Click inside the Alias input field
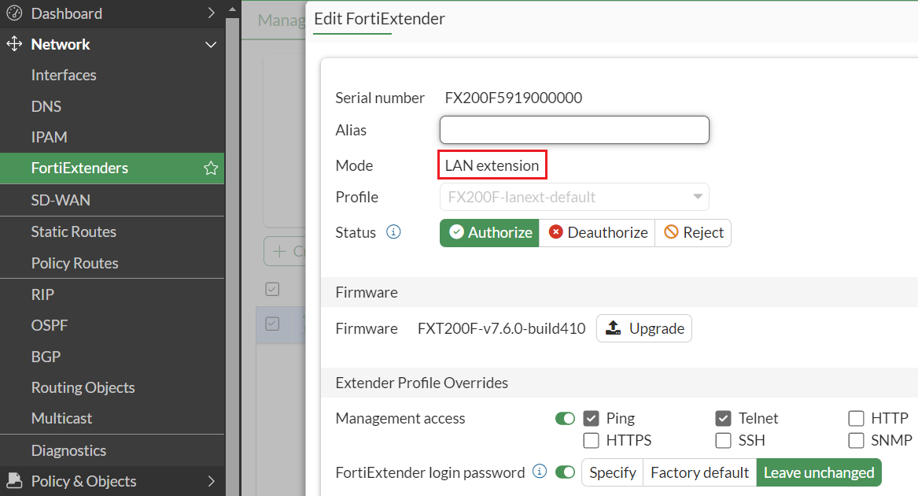Viewport: 918px width, 496px height. (x=573, y=129)
